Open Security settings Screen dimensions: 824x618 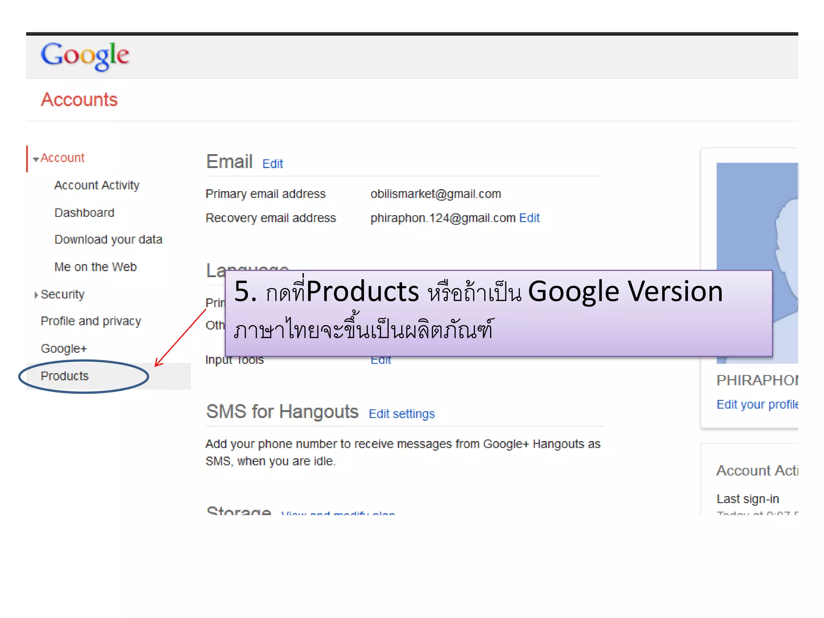pyautogui.click(x=63, y=294)
